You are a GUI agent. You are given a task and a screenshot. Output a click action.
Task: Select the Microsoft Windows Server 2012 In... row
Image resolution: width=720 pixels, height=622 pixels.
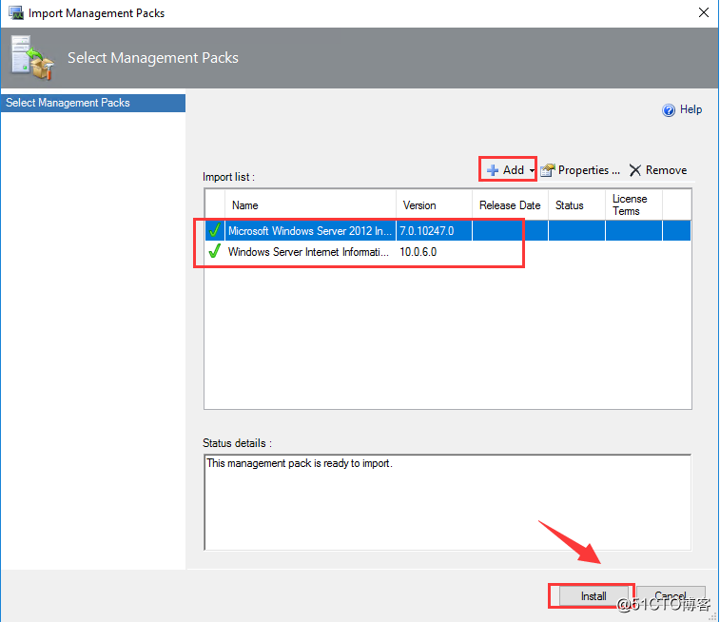click(x=448, y=230)
